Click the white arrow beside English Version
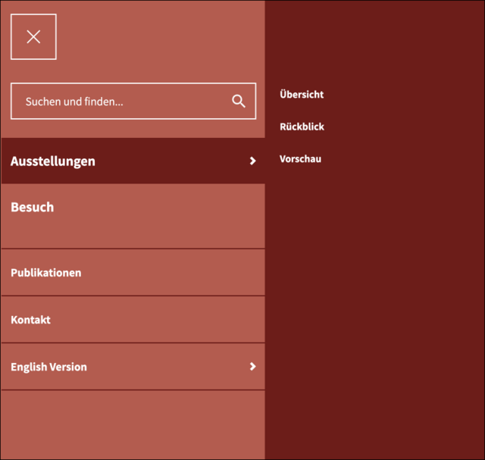Viewport: 485px width, 460px height. pyautogui.click(x=253, y=367)
